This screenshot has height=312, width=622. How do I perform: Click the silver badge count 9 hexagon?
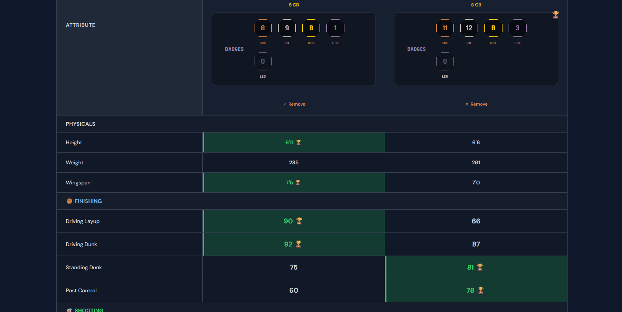287,28
